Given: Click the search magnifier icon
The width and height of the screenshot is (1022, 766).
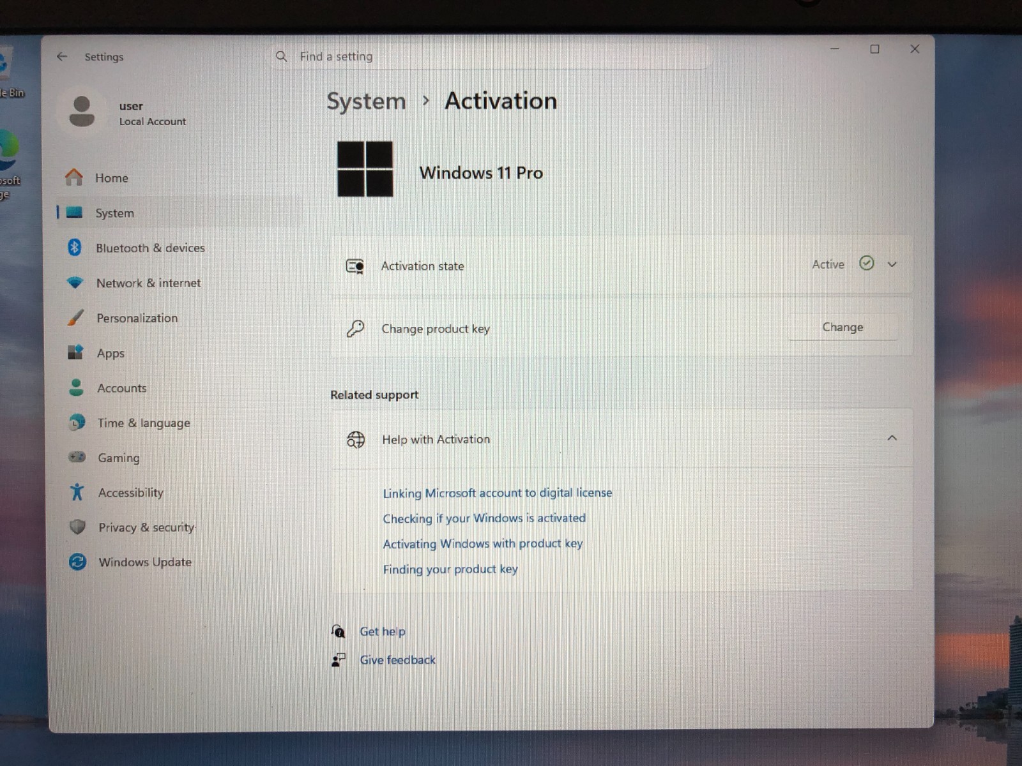Looking at the screenshot, I should 281,56.
